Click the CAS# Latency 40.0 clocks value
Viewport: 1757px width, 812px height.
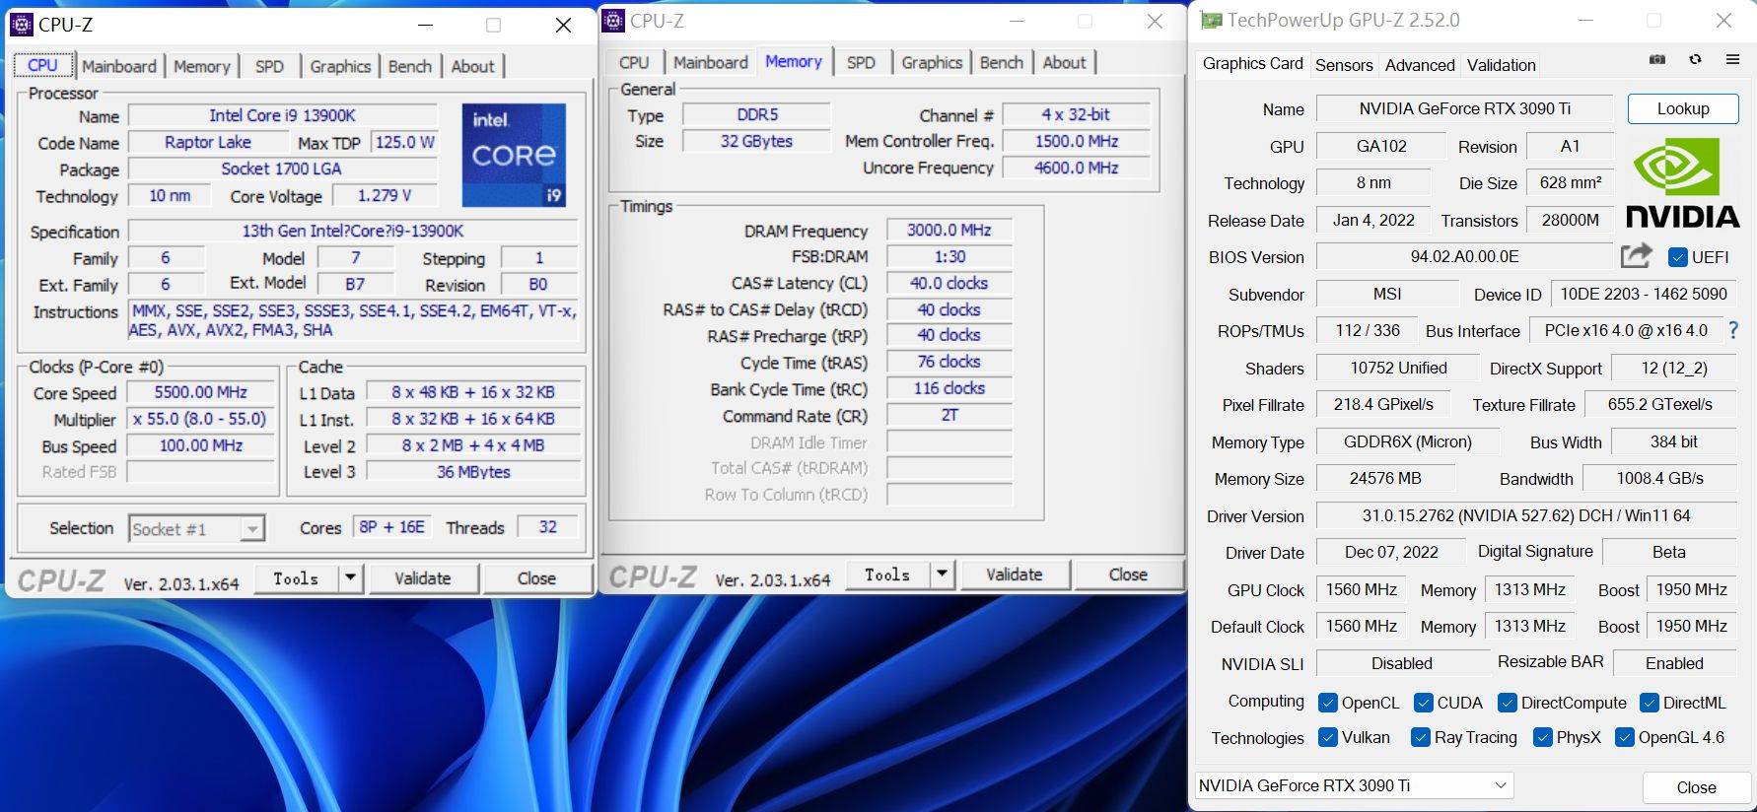point(949,283)
